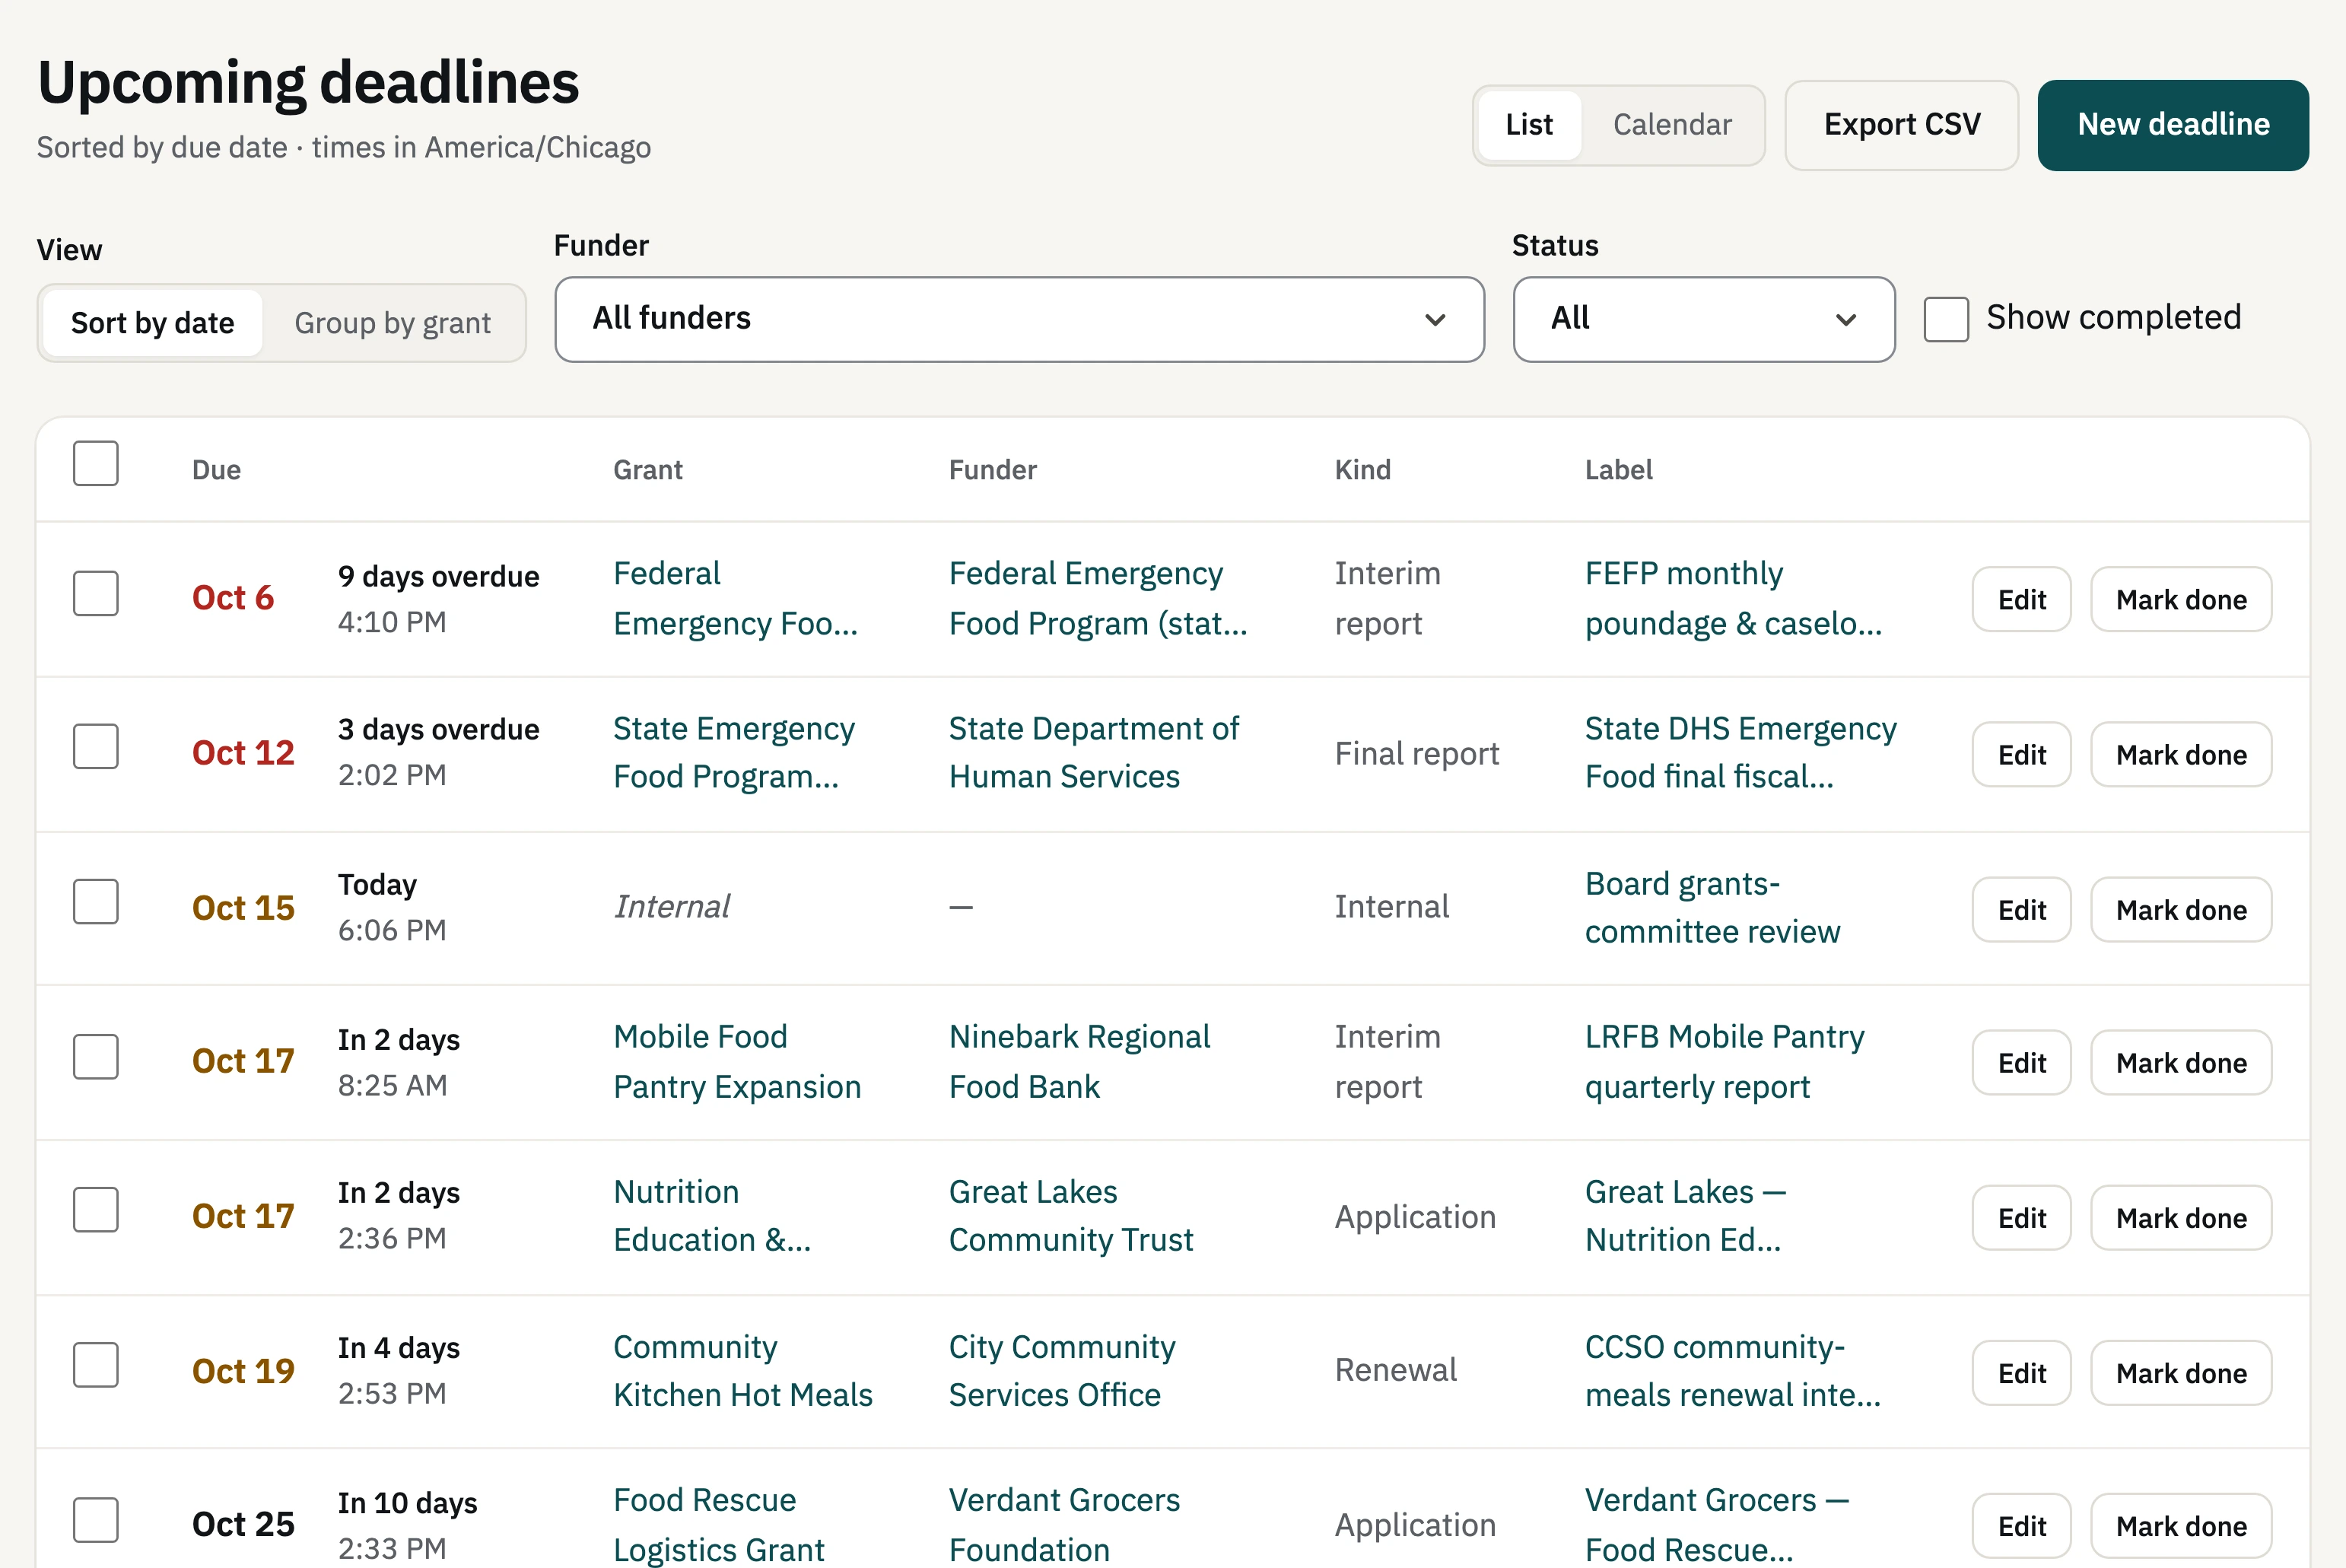Open the Community Kitchen Hot Meals grant
The height and width of the screenshot is (1568, 2346).
(x=742, y=1370)
